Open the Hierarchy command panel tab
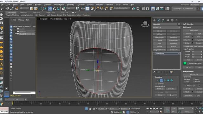 click(163, 20)
